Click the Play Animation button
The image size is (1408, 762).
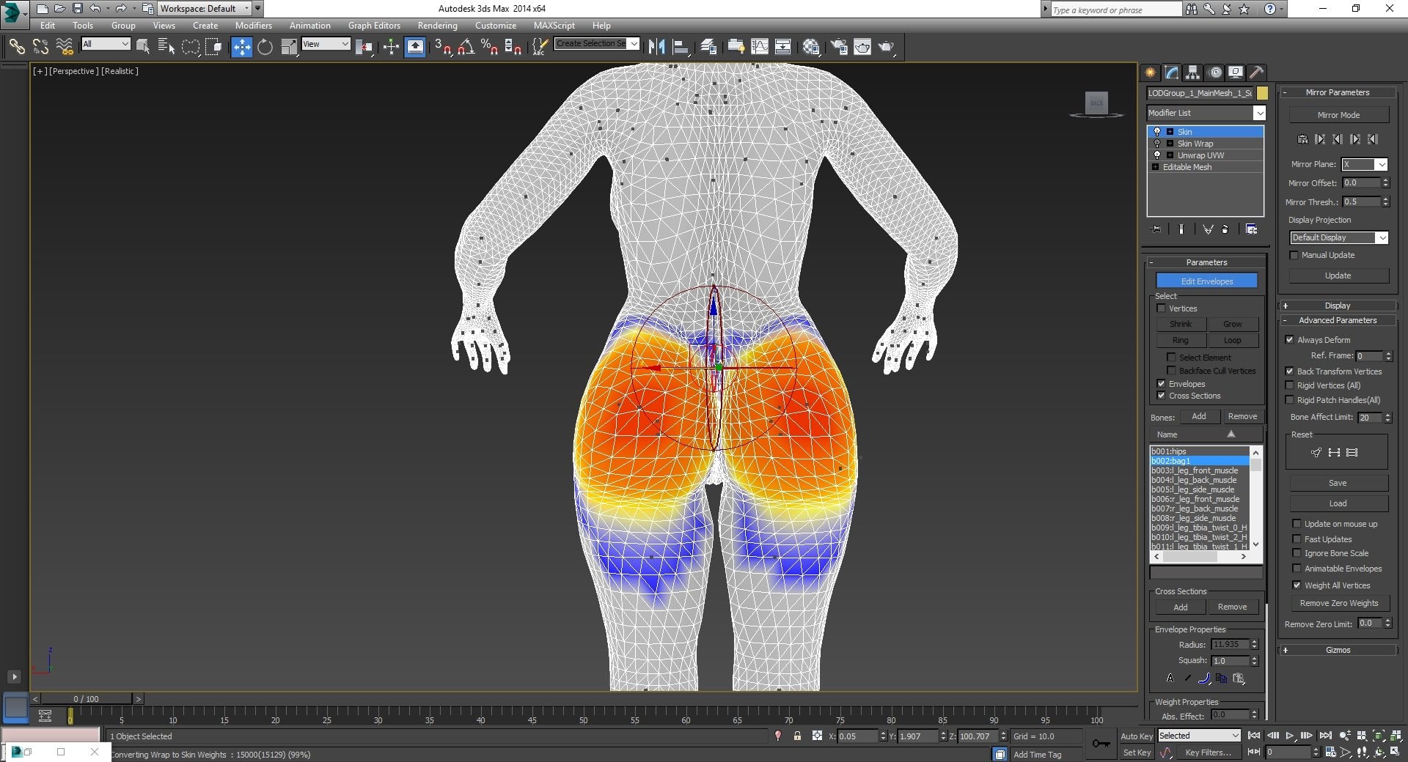coord(1289,736)
